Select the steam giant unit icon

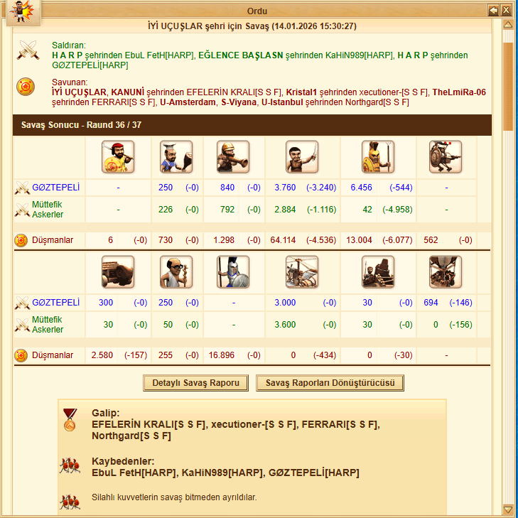[x=446, y=157]
